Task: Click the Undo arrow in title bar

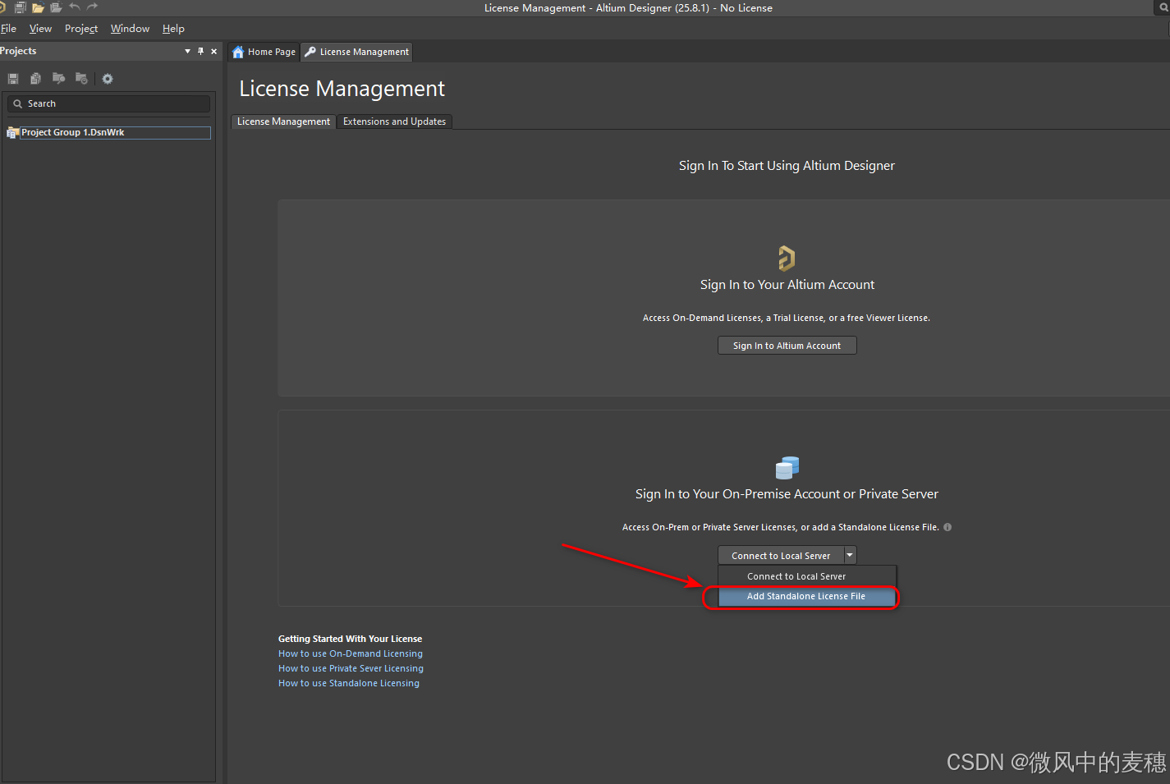Action: tap(75, 7)
